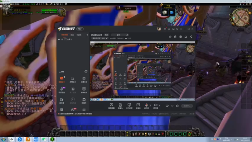The width and height of the screenshot is (252, 142).
Task: Click the stream preview canvas
Action: [142, 71]
